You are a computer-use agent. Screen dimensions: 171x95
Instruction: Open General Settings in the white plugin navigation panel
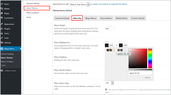click(x=33, y=4)
